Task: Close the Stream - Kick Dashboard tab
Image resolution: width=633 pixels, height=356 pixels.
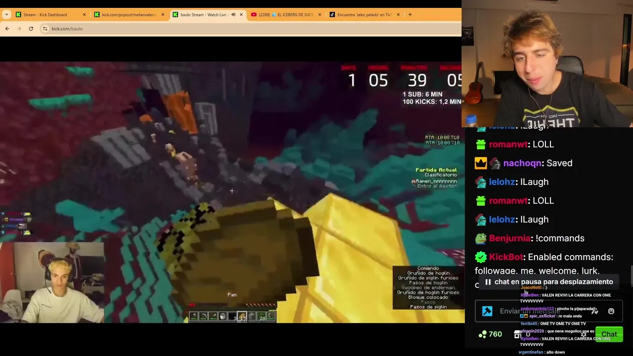Action: [x=84, y=15]
